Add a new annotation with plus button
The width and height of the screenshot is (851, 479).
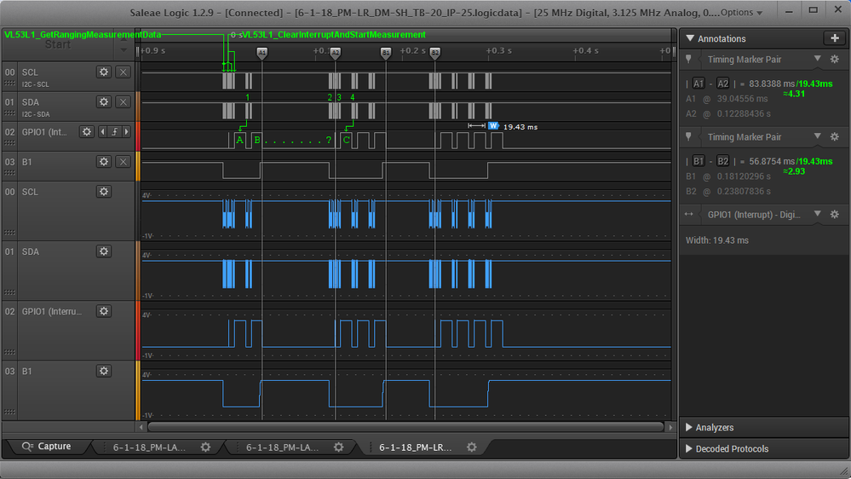click(x=835, y=38)
